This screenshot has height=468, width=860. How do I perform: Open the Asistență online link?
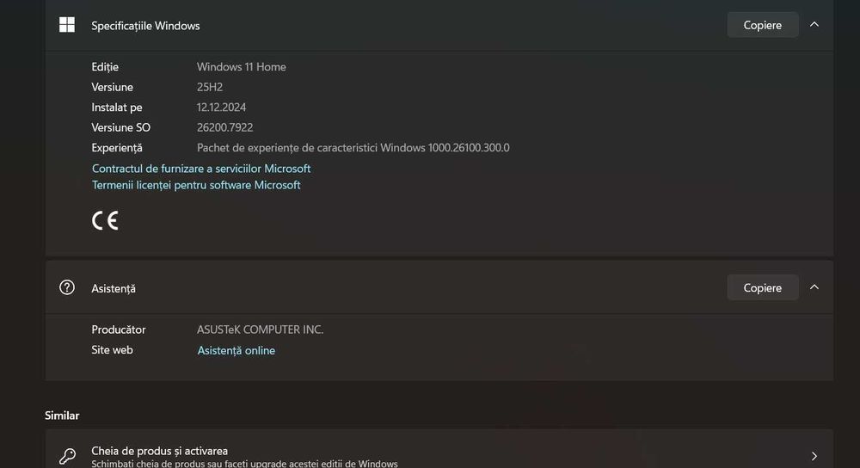click(236, 350)
